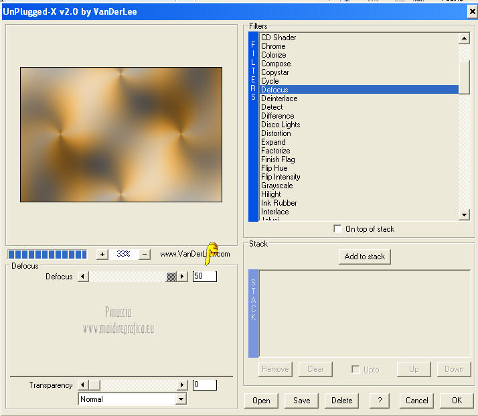Select the Disco Lights filter

[359, 125]
